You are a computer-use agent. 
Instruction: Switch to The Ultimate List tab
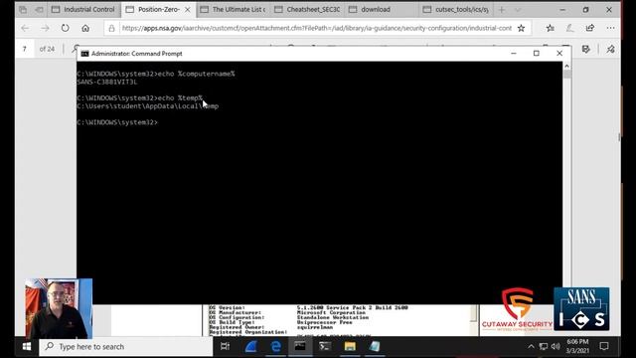(x=234, y=9)
